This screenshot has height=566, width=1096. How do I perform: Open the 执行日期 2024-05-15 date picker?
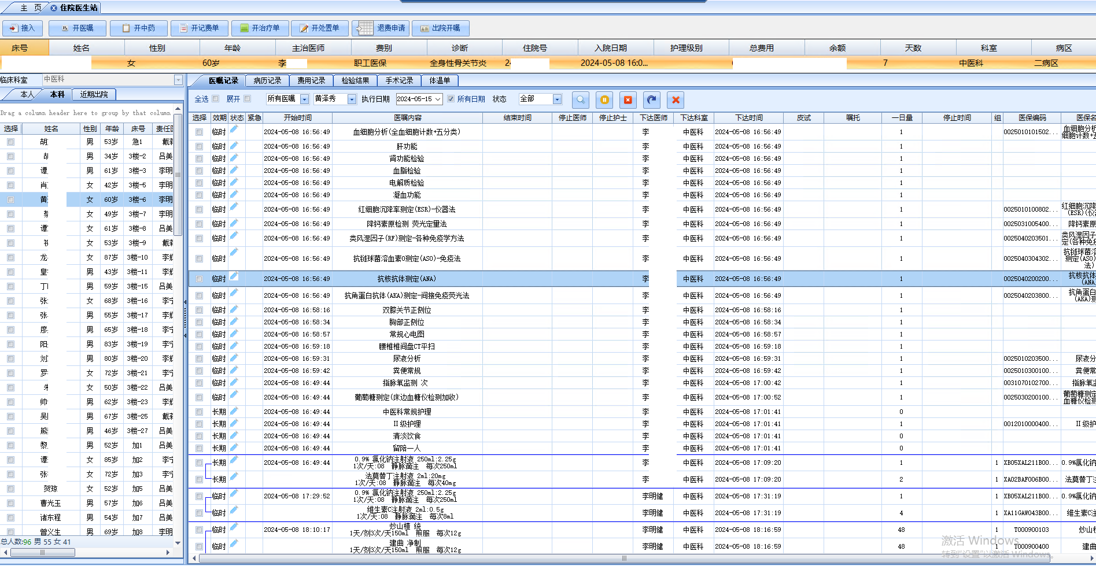pos(438,99)
